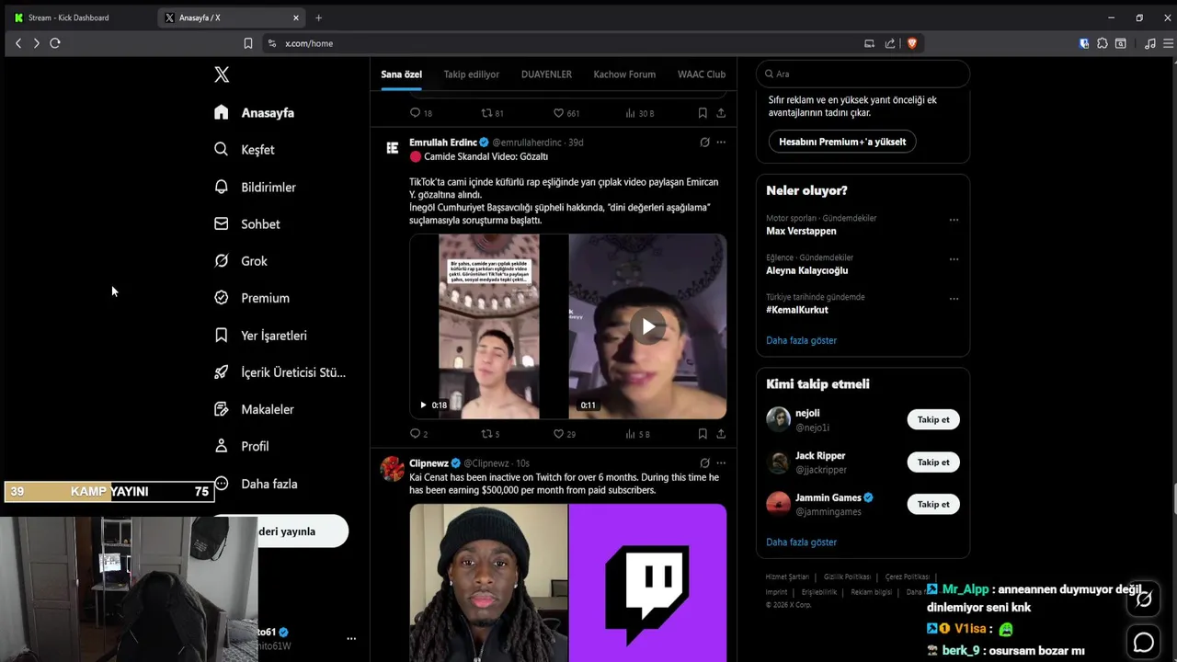Like the post with 661 likes

[566, 113]
